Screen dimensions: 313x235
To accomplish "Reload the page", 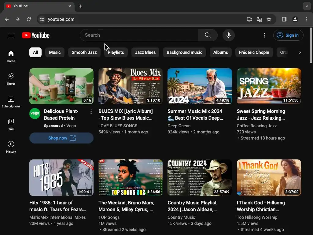I will 29,19.
